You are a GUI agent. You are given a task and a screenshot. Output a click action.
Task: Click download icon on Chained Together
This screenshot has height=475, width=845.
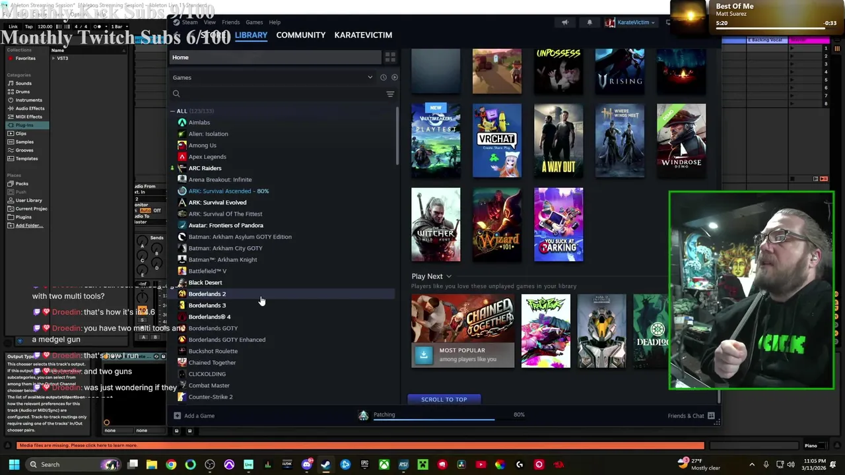tap(423, 355)
